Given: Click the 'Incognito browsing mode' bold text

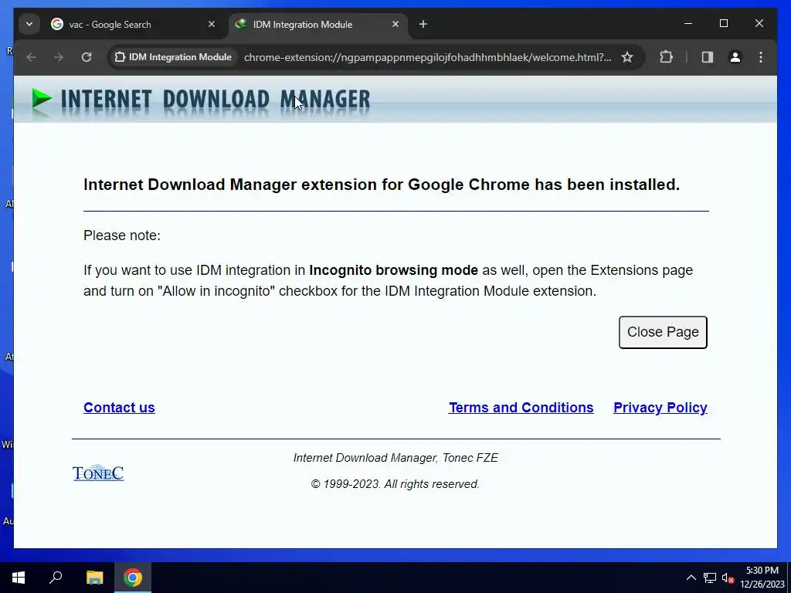Looking at the screenshot, I should [x=393, y=270].
